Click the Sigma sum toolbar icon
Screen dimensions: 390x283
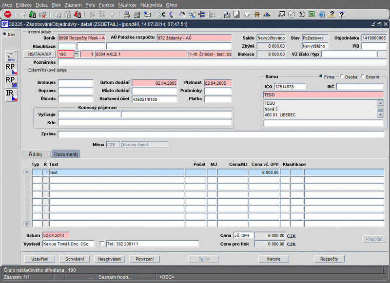(x=302, y=15)
